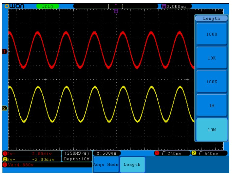Viewport: 232px width, 176px height.
Task: Click the 0.000ns horizontal trigger time readout
Action: pyautogui.click(x=176, y=7)
